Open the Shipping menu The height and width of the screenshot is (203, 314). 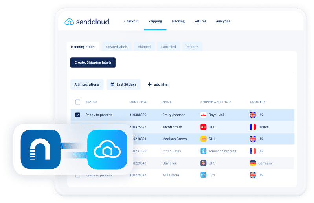[x=155, y=21]
